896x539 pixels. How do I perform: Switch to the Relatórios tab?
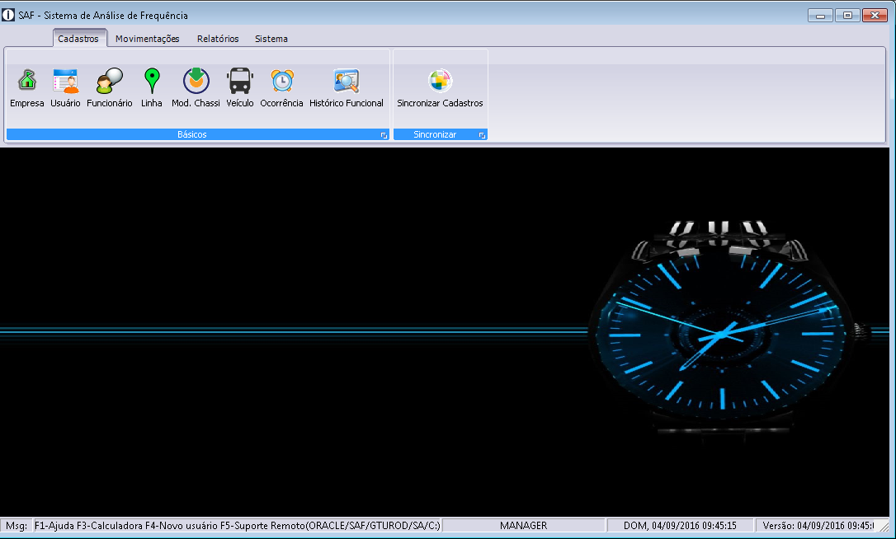(x=218, y=39)
